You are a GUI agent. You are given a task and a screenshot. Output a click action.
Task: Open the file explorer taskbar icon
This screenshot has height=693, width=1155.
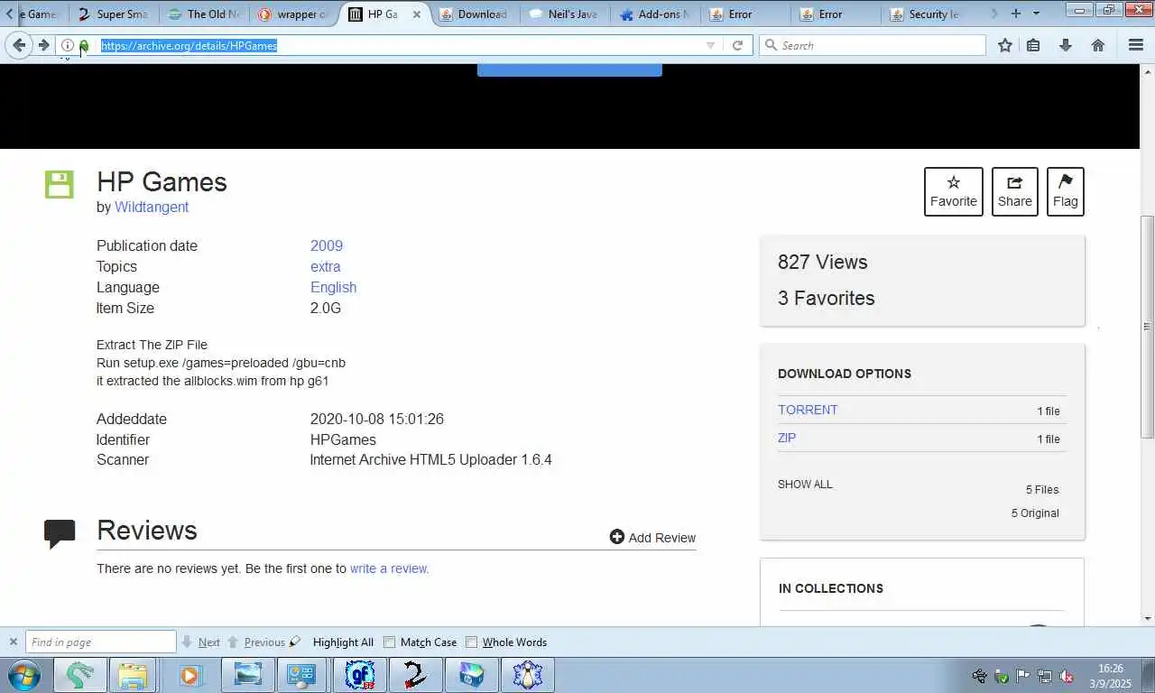(x=133, y=675)
